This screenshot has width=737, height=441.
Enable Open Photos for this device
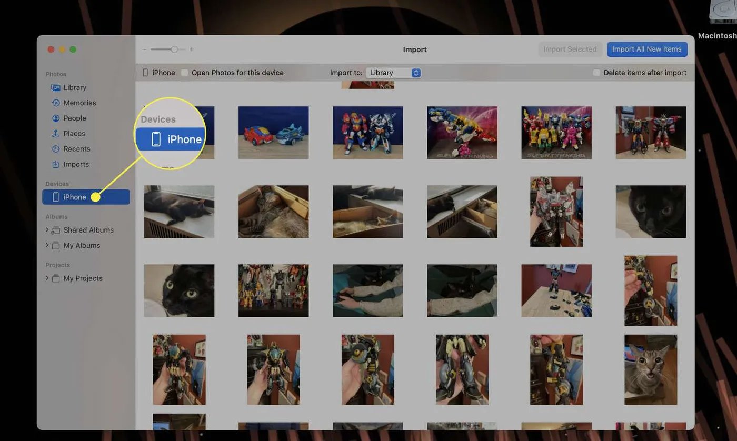[x=184, y=73]
